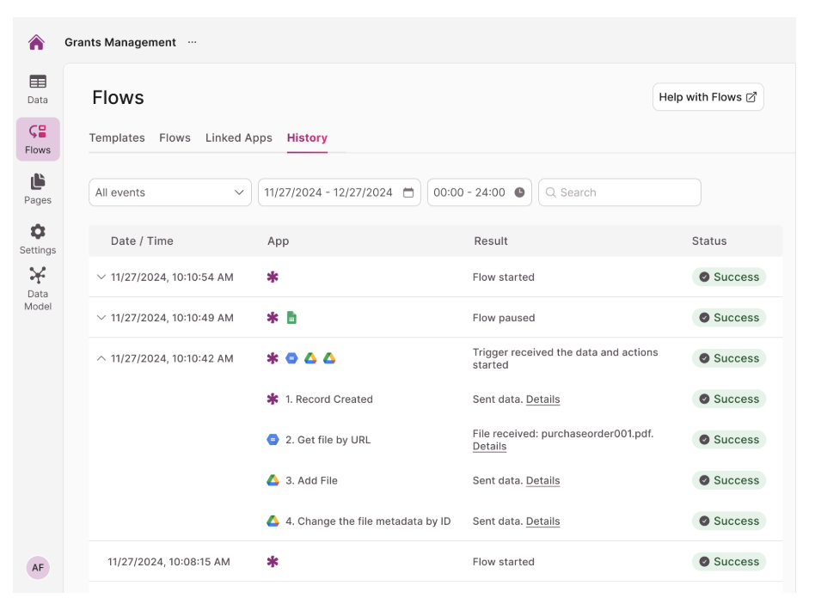The image size is (815, 610).
Task: Switch to the Linked Apps tab
Action: [x=238, y=137]
